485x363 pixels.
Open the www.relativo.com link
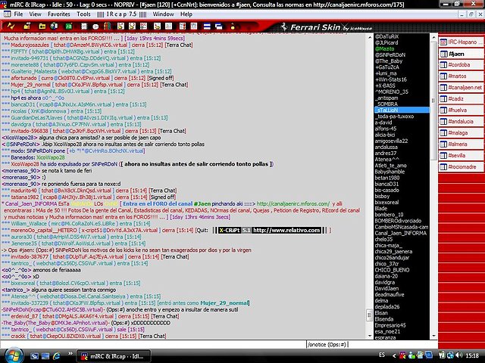(x=286, y=230)
